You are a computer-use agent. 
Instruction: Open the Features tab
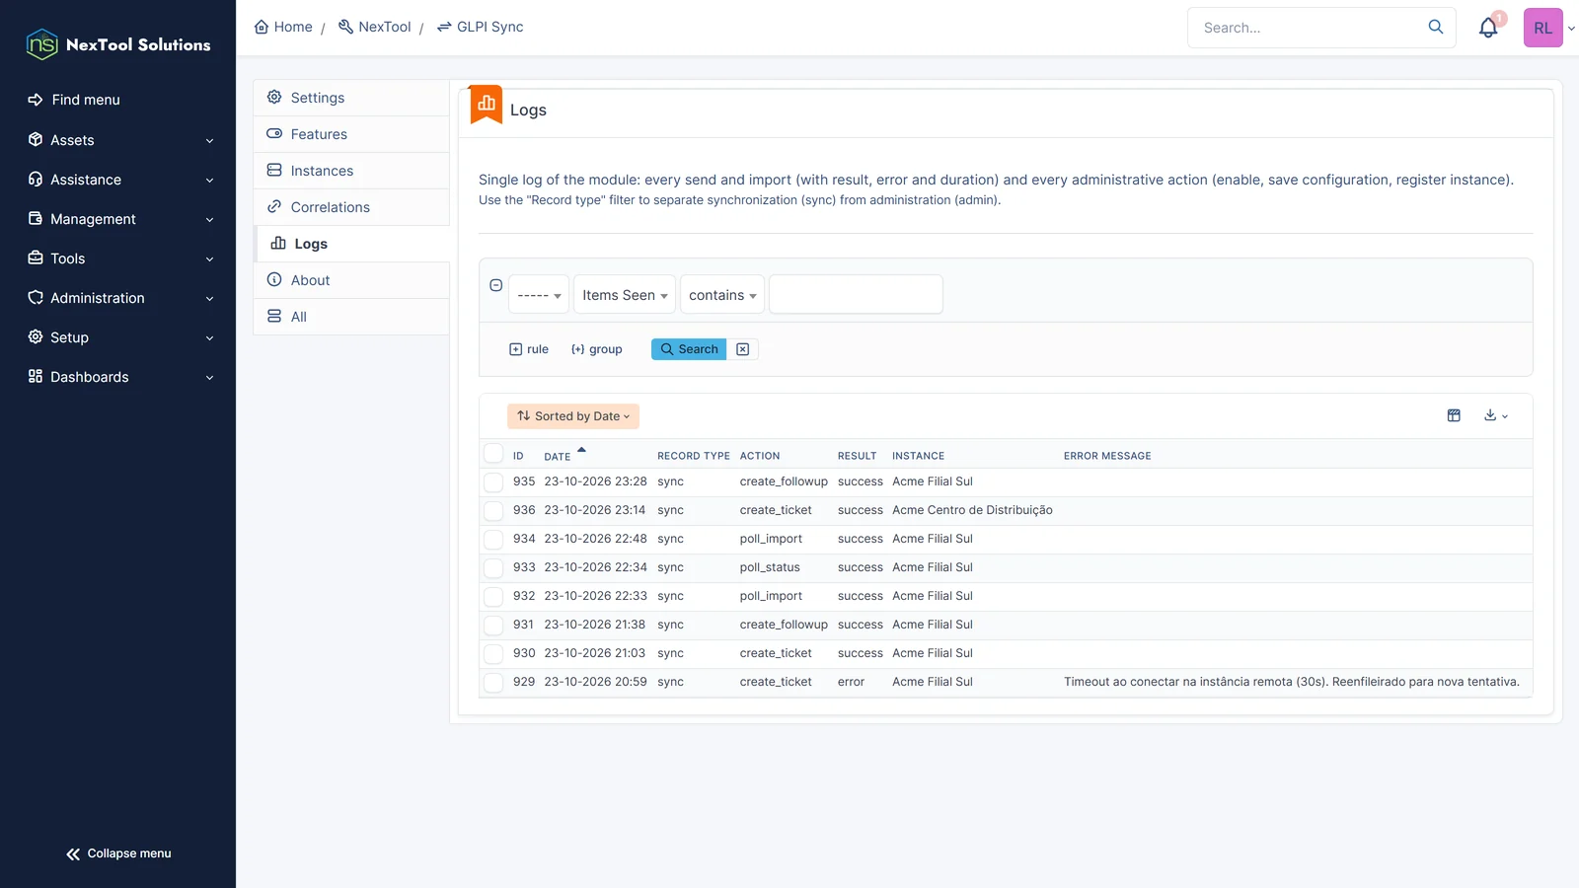351,134
